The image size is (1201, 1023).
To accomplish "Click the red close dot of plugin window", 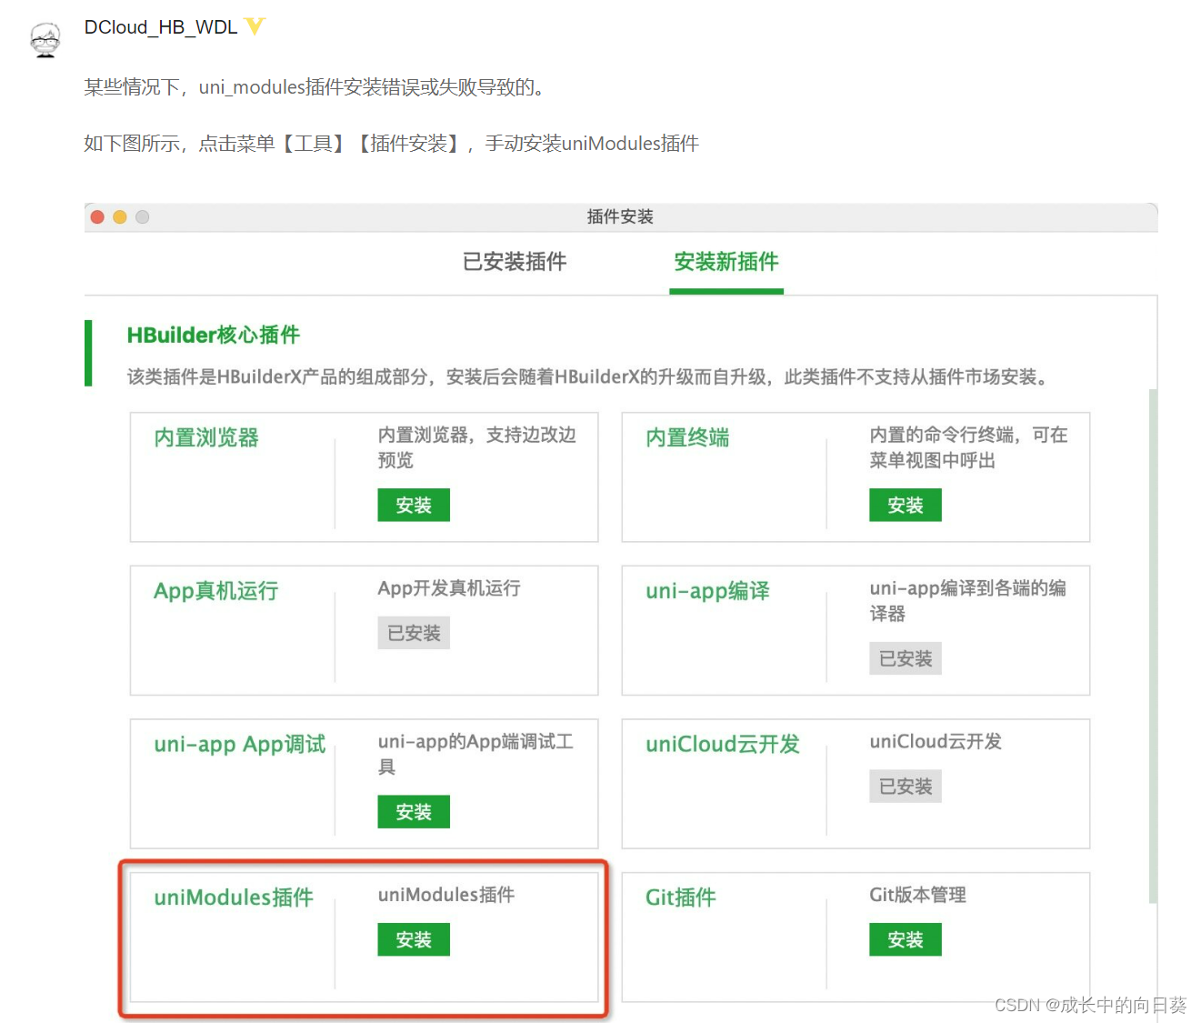I will click(x=97, y=216).
